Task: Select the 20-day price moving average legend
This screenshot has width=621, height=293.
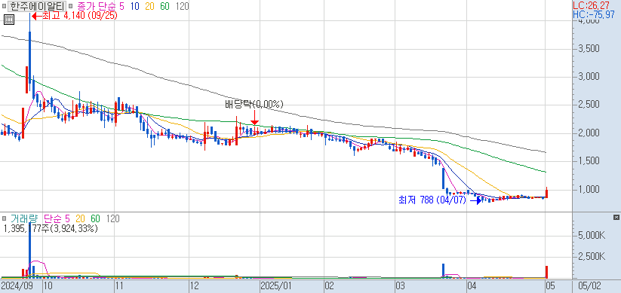Action: pyautogui.click(x=150, y=6)
